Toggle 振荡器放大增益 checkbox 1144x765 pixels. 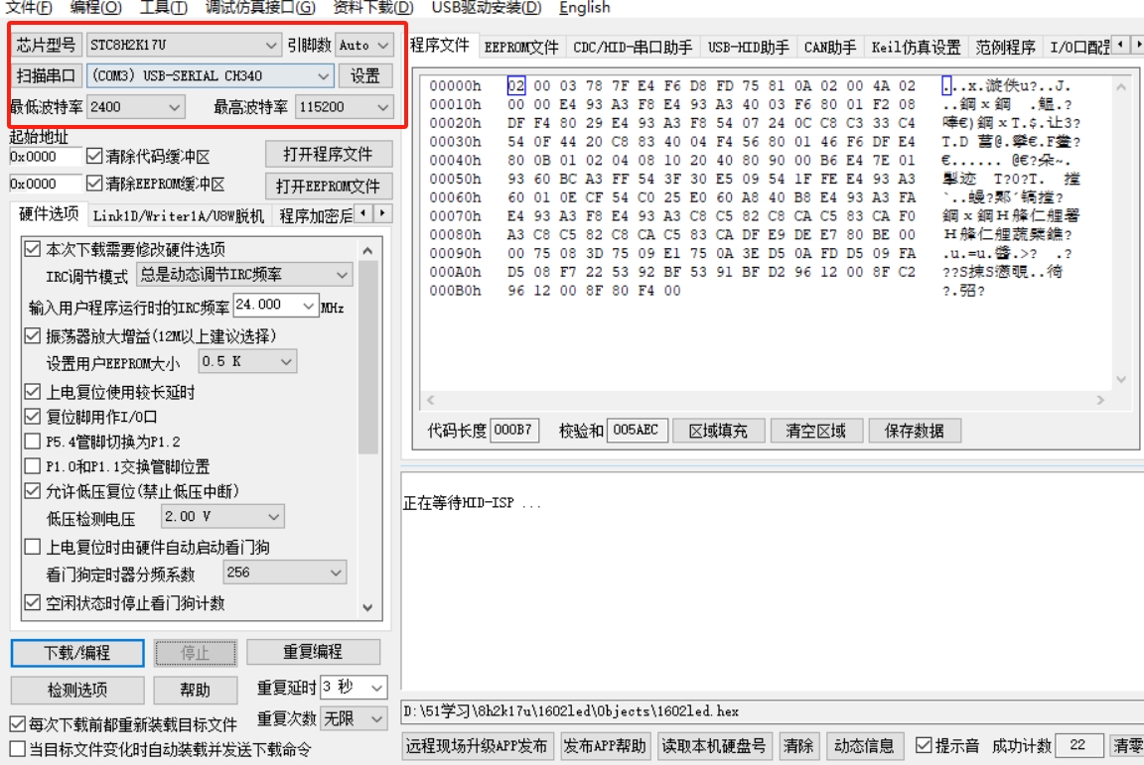32,335
